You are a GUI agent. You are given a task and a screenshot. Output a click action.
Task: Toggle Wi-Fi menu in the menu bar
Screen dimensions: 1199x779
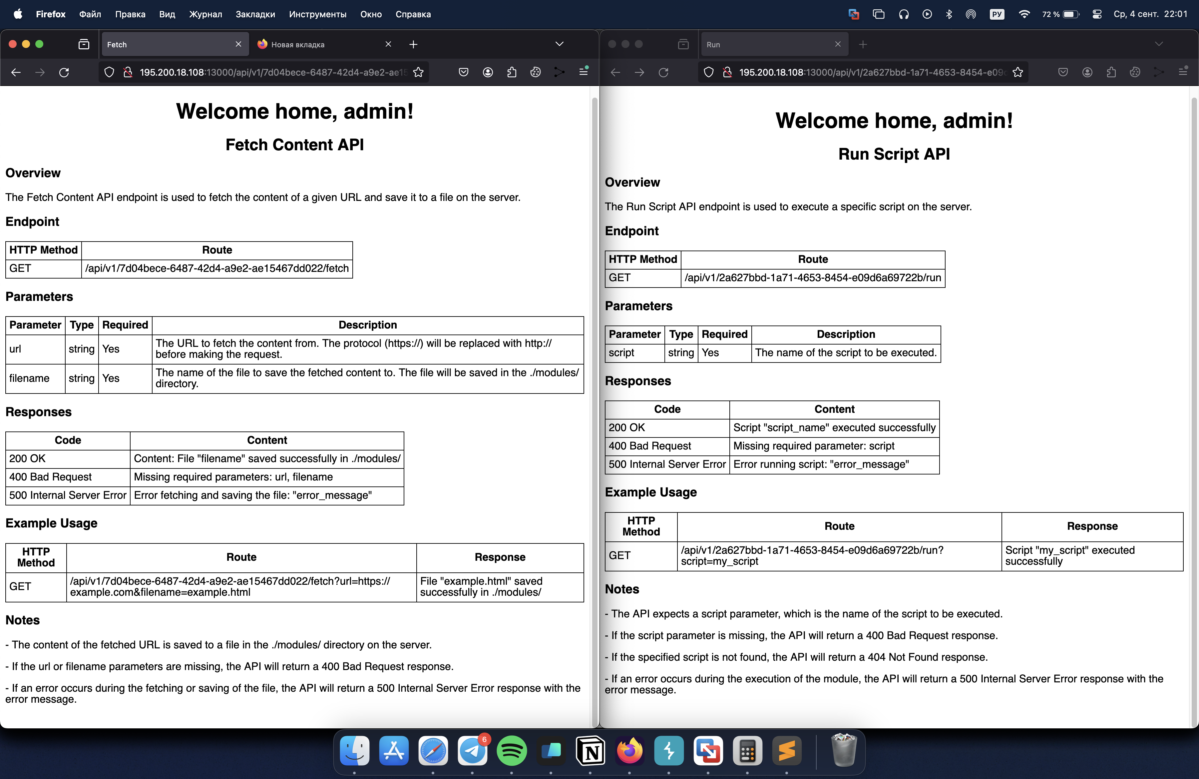(1024, 14)
